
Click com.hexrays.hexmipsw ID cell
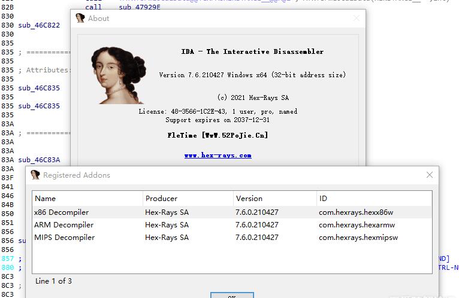point(358,237)
